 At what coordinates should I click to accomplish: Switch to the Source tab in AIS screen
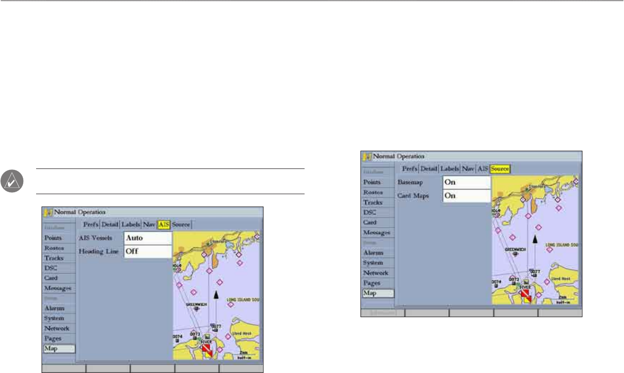[x=181, y=224]
